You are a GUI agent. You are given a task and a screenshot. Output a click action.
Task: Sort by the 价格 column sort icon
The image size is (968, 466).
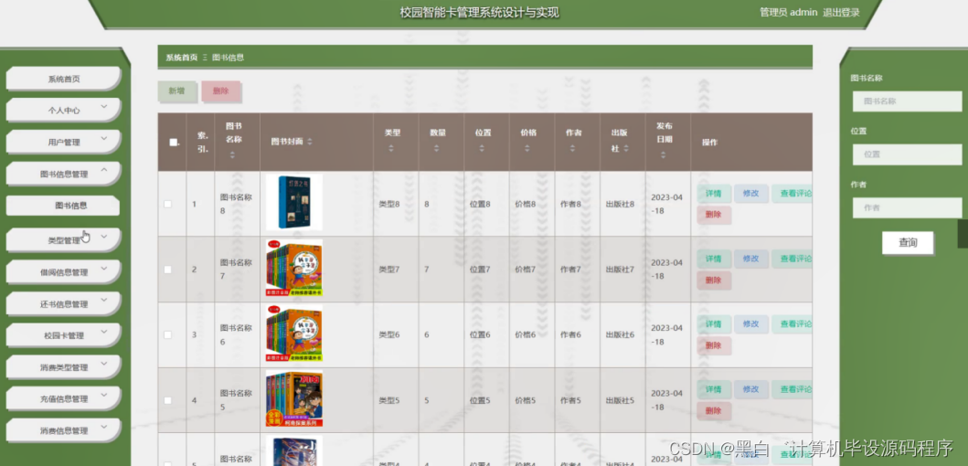coord(527,149)
